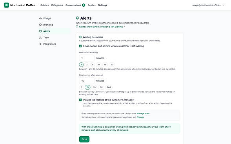Click the book icon beside help article link
This screenshot has height=144, width=231.
click(77, 27)
